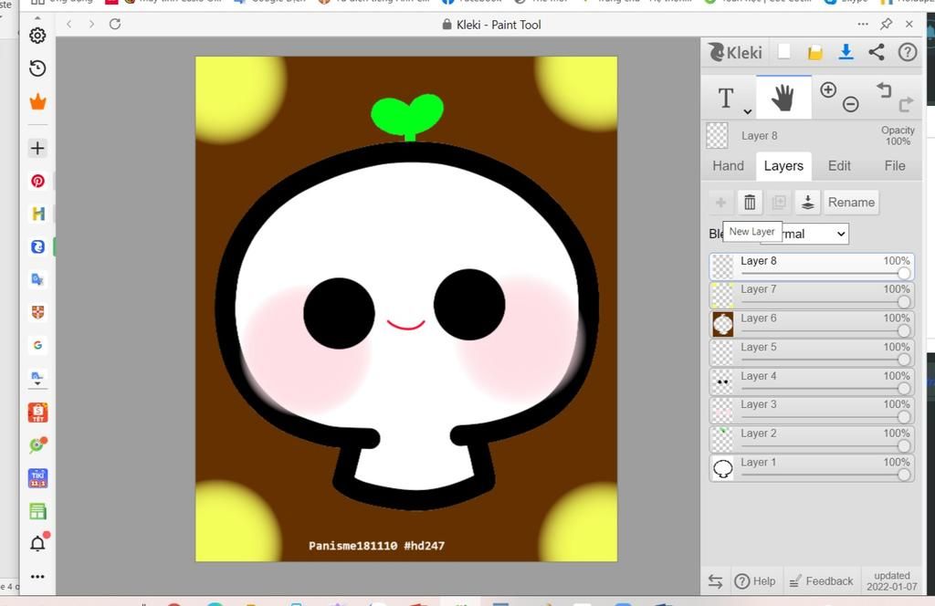Screen dimensions: 935x606
Task: Adjust the Layer 8 opacity slider handle
Action: tap(904, 273)
